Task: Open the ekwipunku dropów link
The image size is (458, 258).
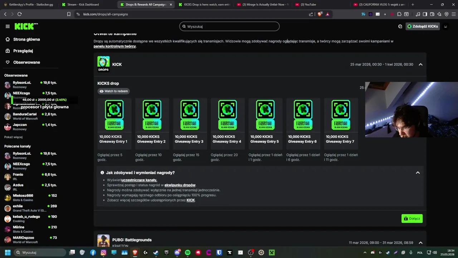Action: pyautogui.click(x=180, y=185)
